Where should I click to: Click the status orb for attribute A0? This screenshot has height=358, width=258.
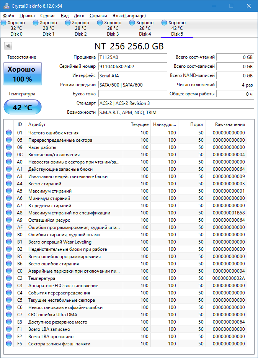tap(9, 162)
